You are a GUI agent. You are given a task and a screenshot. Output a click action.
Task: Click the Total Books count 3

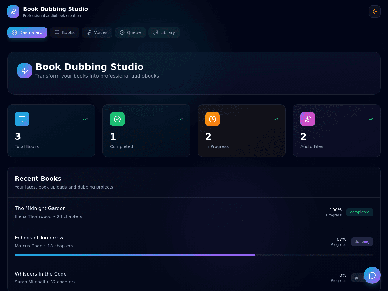18,137
